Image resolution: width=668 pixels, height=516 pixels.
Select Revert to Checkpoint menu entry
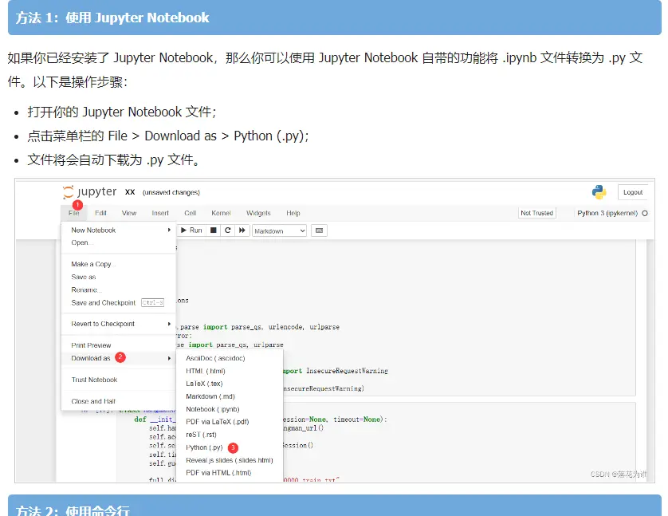point(119,324)
